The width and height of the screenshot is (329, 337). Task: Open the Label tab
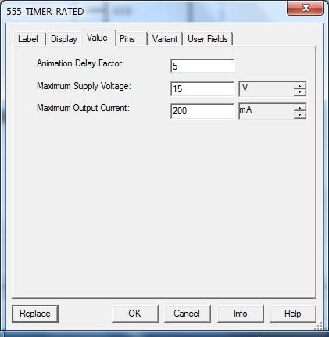pos(28,39)
